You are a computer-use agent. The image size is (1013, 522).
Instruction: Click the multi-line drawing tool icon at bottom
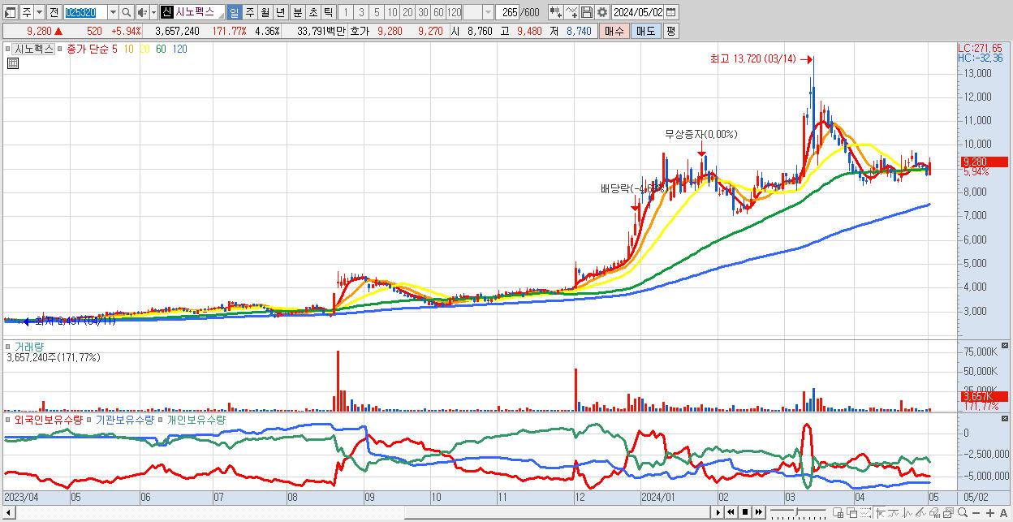coord(921,513)
